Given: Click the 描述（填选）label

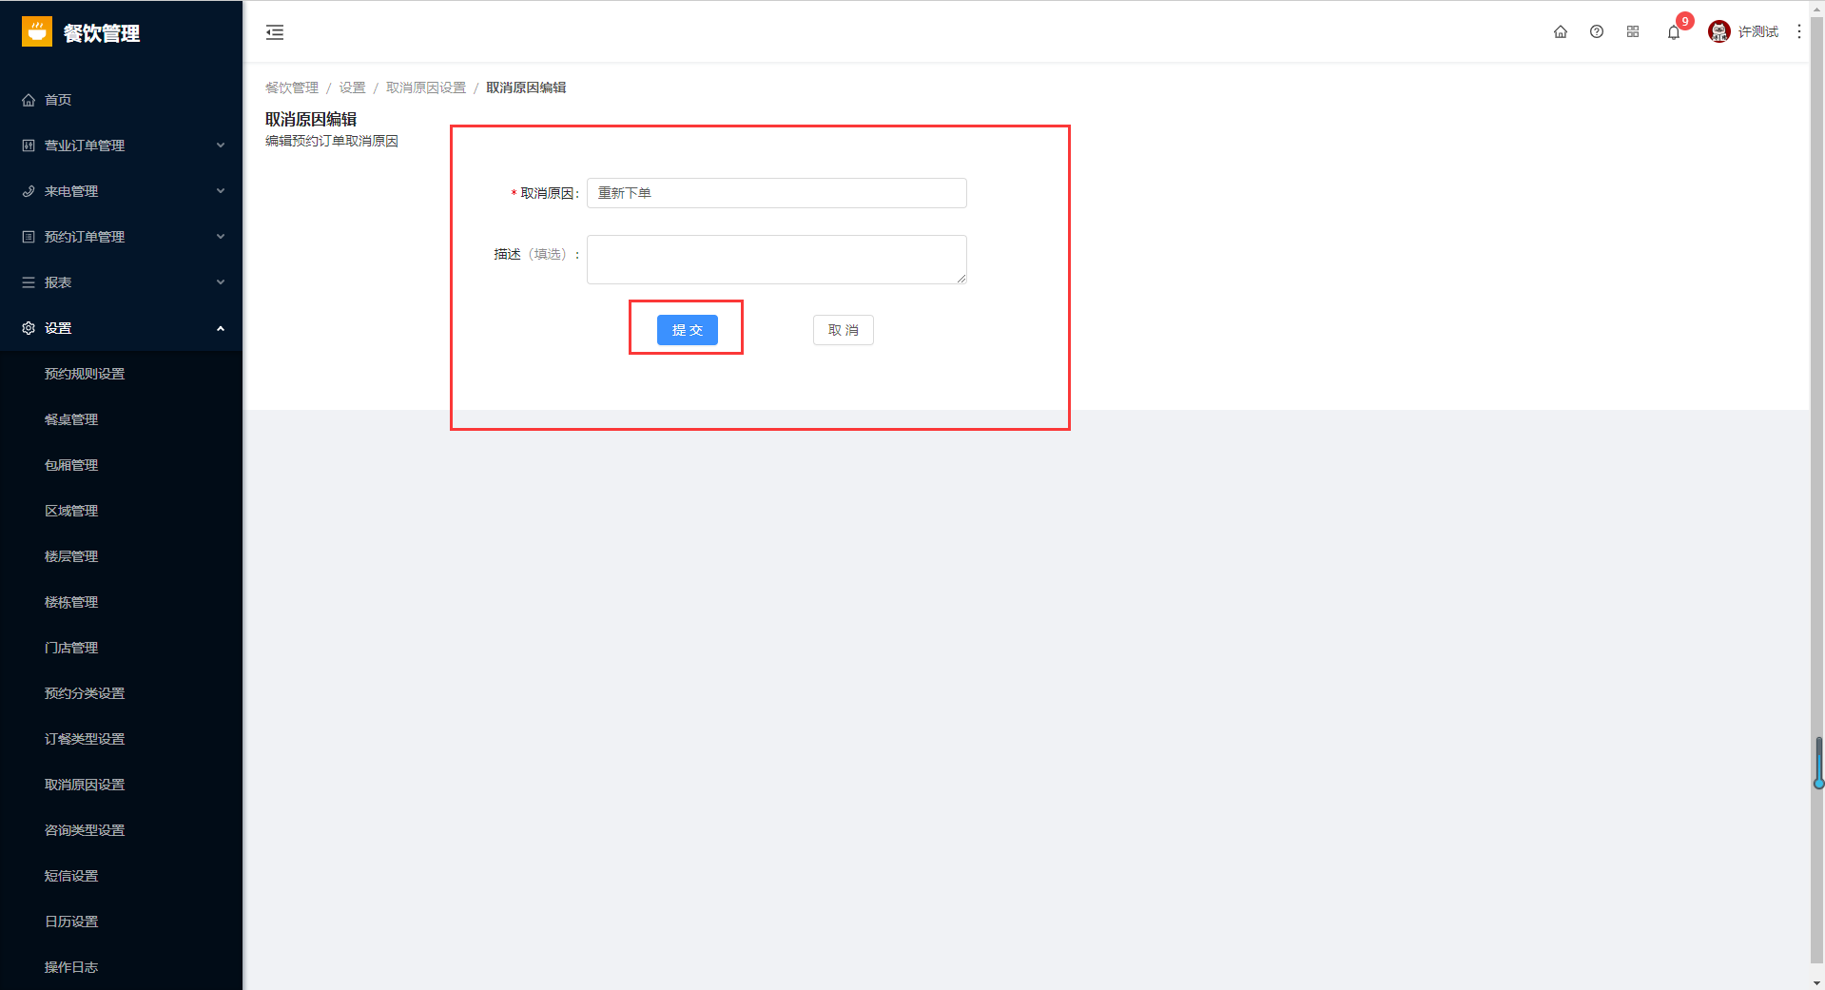Looking at the screenshot, I should [x=536, y=254].
